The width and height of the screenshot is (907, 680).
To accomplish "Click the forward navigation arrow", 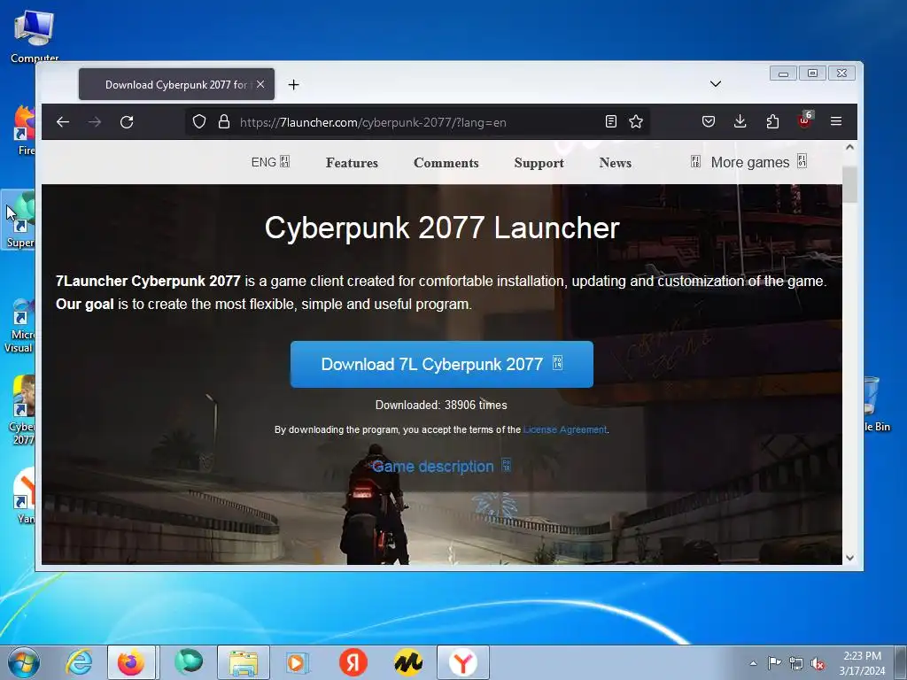I will 95,122.
